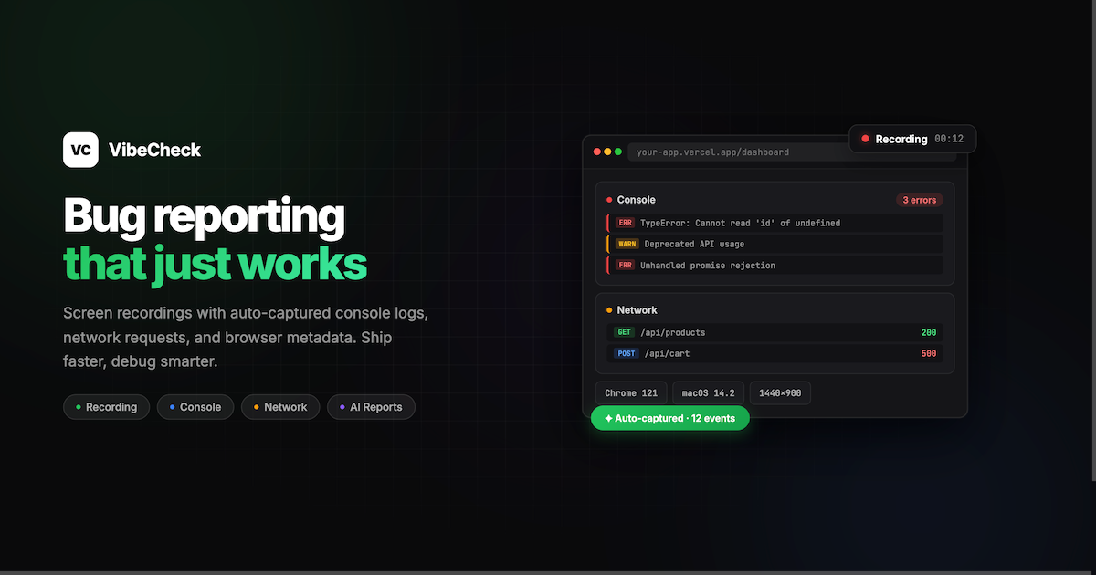Click the WARN badge on Deprecated API usage
This screenshot has width=1096, height=575.
click(627, 244)
